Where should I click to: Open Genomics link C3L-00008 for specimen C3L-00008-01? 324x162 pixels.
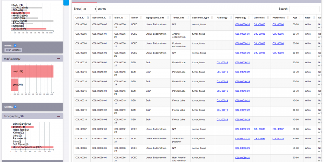tap(259, 43)
